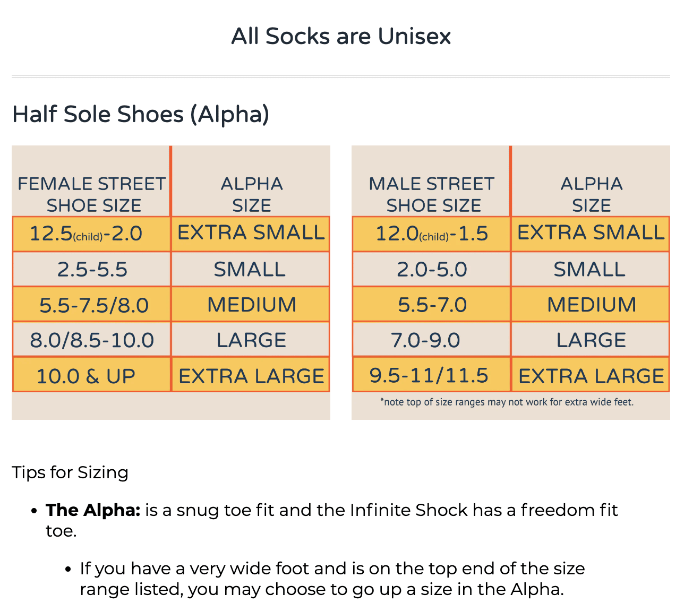Click EXTRA LARGE in the male chart

[x=591, y=376]
